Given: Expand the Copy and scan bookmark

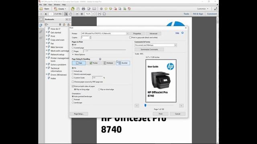Looking at the screenshot, I should tap(47, 40).
